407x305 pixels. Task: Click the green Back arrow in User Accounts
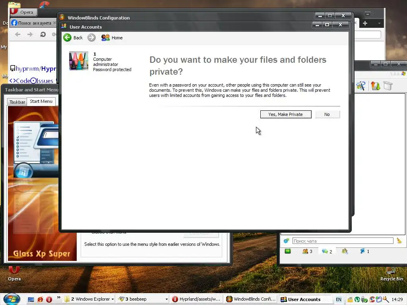coord(68,38)
